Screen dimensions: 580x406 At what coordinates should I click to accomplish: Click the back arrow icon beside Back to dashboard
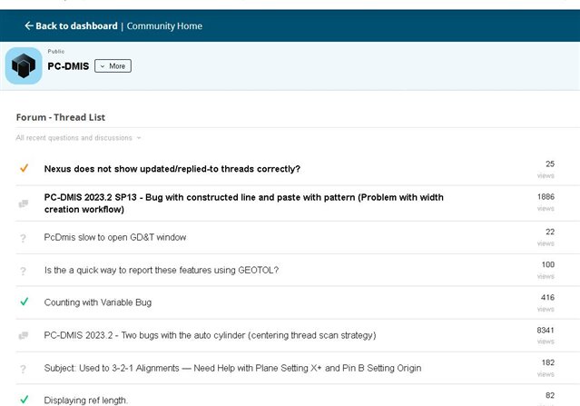pyautogui.click(x=29, y=26)
